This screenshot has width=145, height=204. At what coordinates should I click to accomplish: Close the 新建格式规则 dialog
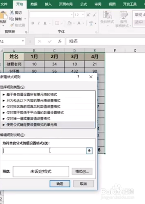click(91, 77)
